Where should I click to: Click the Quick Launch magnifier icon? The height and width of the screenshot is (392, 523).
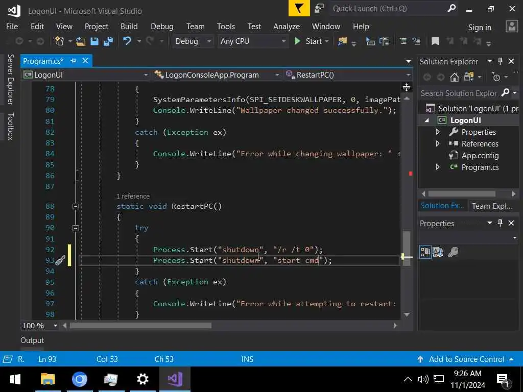coord(451,8)
